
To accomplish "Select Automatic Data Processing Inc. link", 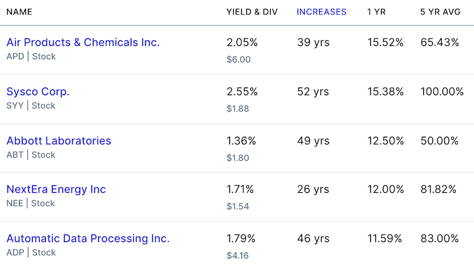I will (x=88, y=238).
